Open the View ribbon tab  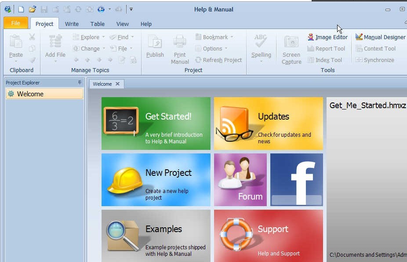[123, 24]
